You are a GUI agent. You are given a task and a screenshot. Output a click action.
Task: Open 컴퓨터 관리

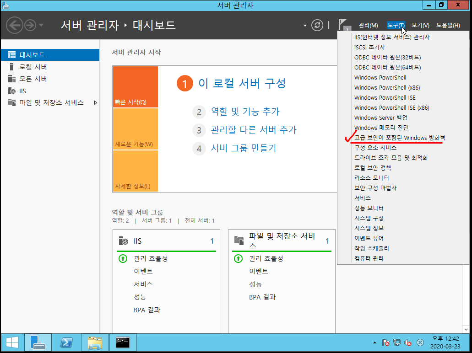pyautogui.click(x=369, y=258)
